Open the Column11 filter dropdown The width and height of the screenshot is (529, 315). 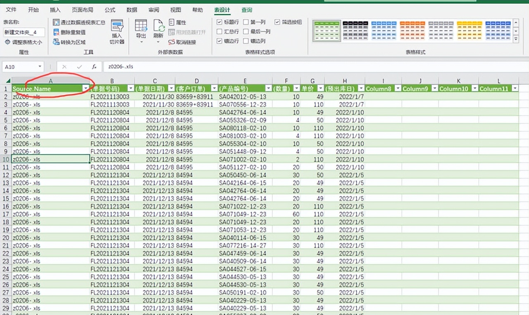coord(515,88)
